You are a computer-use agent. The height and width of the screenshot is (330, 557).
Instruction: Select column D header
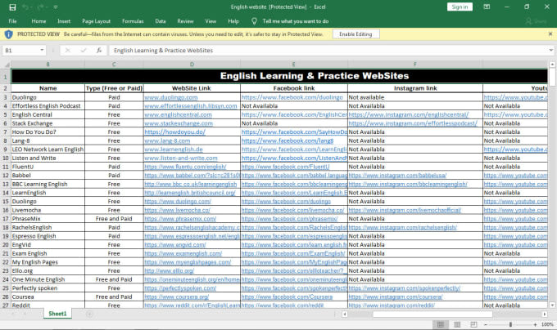pyautogui.click(x=192, y=65)
